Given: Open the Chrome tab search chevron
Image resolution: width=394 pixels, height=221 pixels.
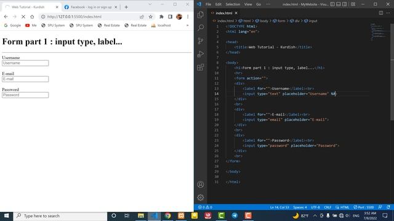Looking at the screenshot, I should pyautogui.click(x=150, y=4).
